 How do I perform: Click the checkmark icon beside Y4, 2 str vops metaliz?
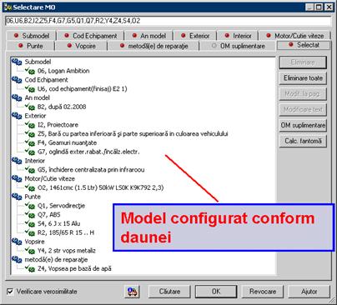(x=30, y=251)
